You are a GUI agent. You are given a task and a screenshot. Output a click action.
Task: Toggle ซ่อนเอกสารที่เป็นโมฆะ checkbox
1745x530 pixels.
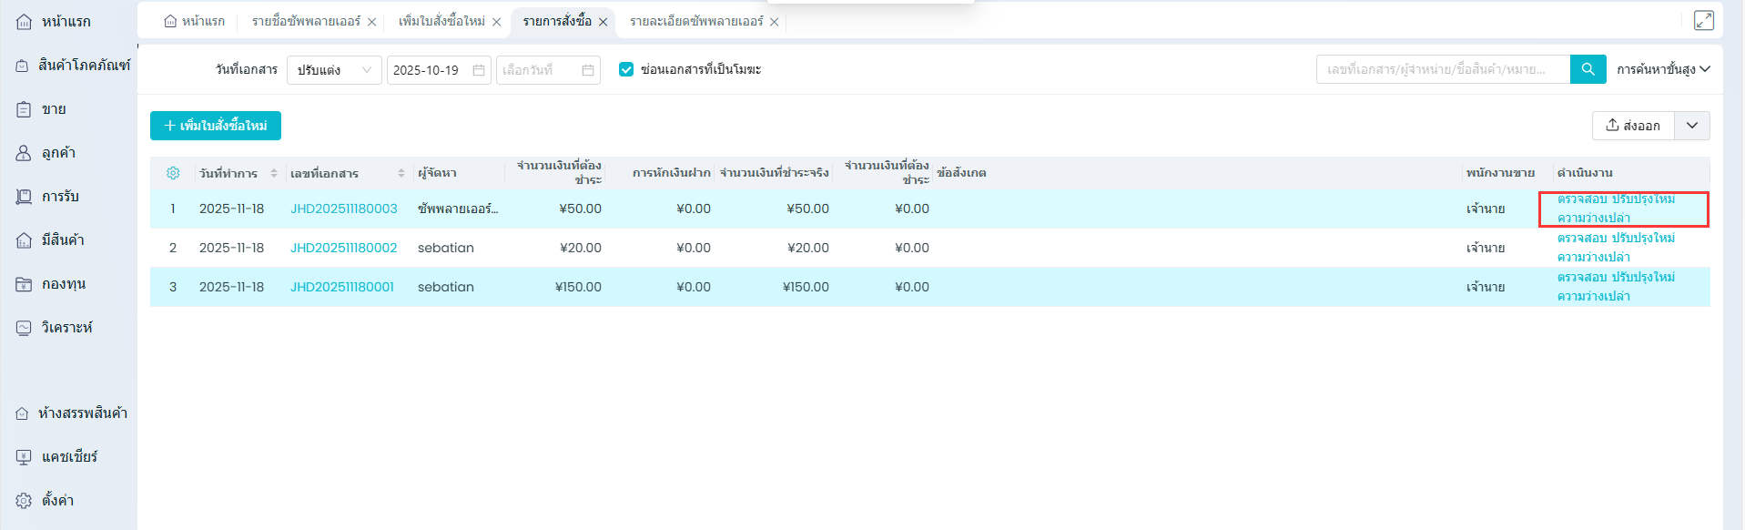coord(626,69)
